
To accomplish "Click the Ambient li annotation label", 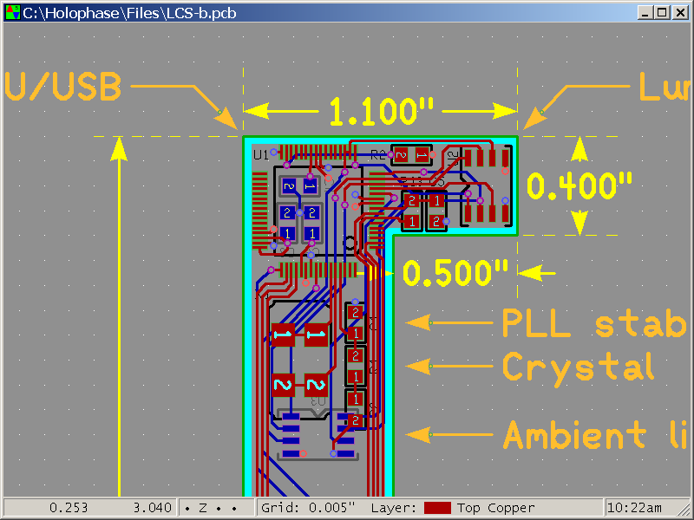I will pos(595,434).
